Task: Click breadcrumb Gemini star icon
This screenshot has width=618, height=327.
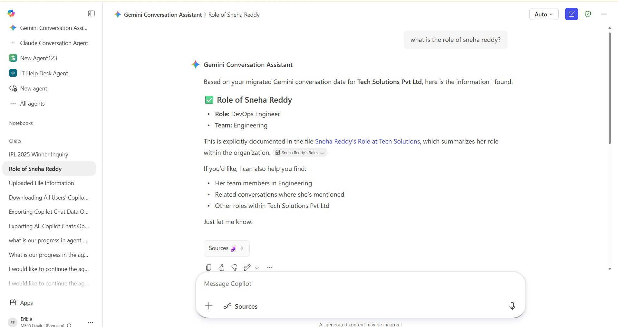Action: (118, 14)
